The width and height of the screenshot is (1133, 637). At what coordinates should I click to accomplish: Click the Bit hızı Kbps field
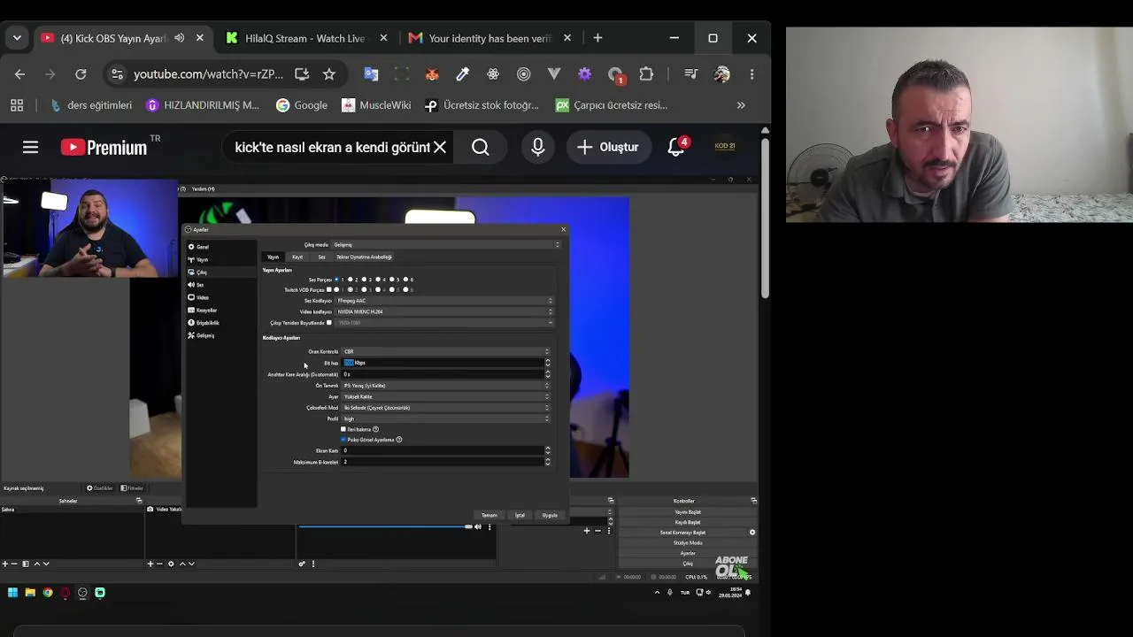[443, 363]
